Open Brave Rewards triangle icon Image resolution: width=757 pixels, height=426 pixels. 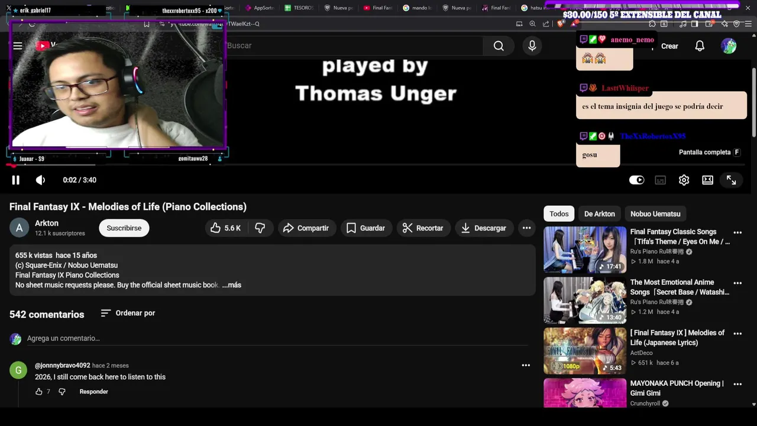coord(574,24)
